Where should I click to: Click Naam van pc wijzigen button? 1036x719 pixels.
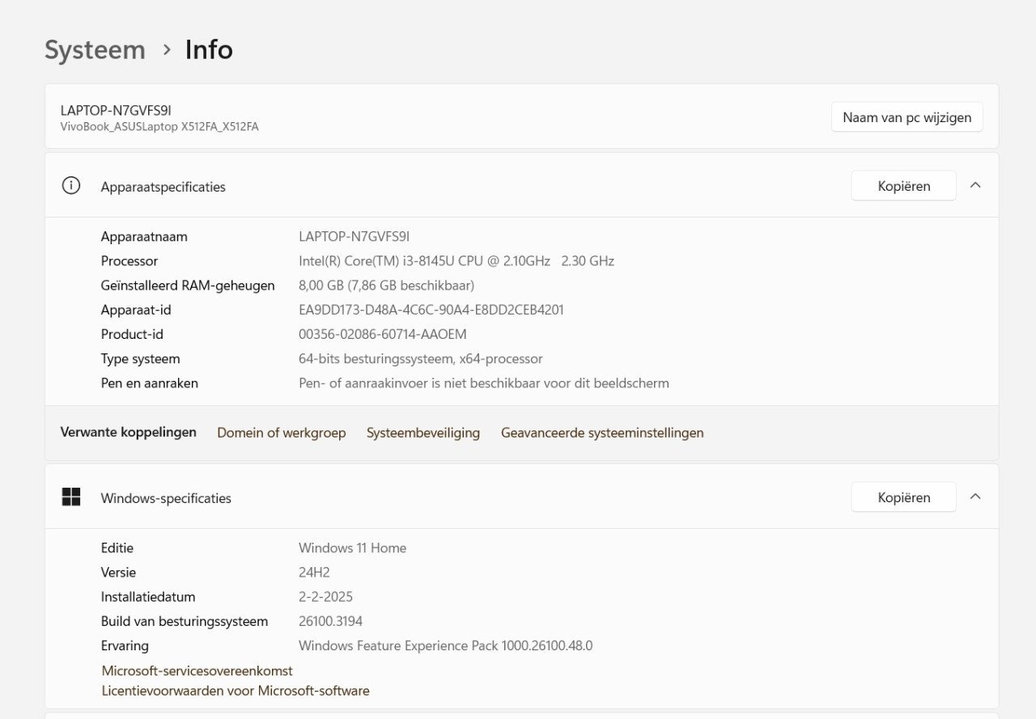coord(906,117)
